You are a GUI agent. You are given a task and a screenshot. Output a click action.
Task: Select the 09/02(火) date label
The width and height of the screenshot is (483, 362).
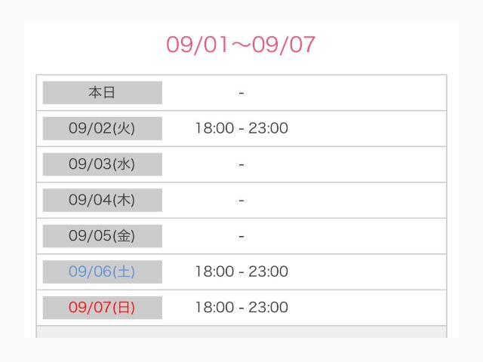(x=103, y=128)
